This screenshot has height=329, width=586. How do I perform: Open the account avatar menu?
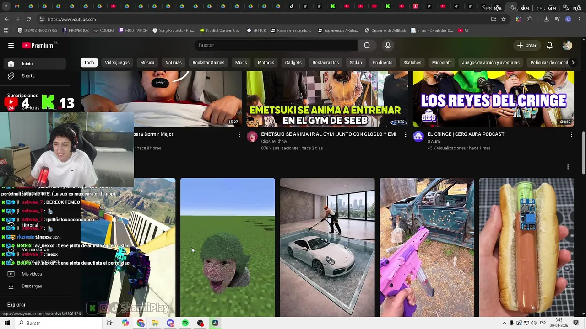(x=567, y=45)
